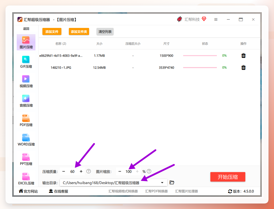Decrease 压缩质量 with minus button
The width and height of the screenshot is (274, 209).
pyautogui.click(x=64, y=171)
